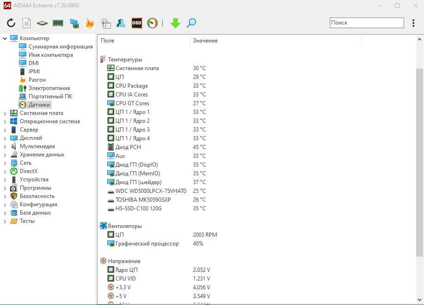Viewport: 424px width, 305px height.
Task: Expand the Системная плата tree node
Action: coord(5,114)
